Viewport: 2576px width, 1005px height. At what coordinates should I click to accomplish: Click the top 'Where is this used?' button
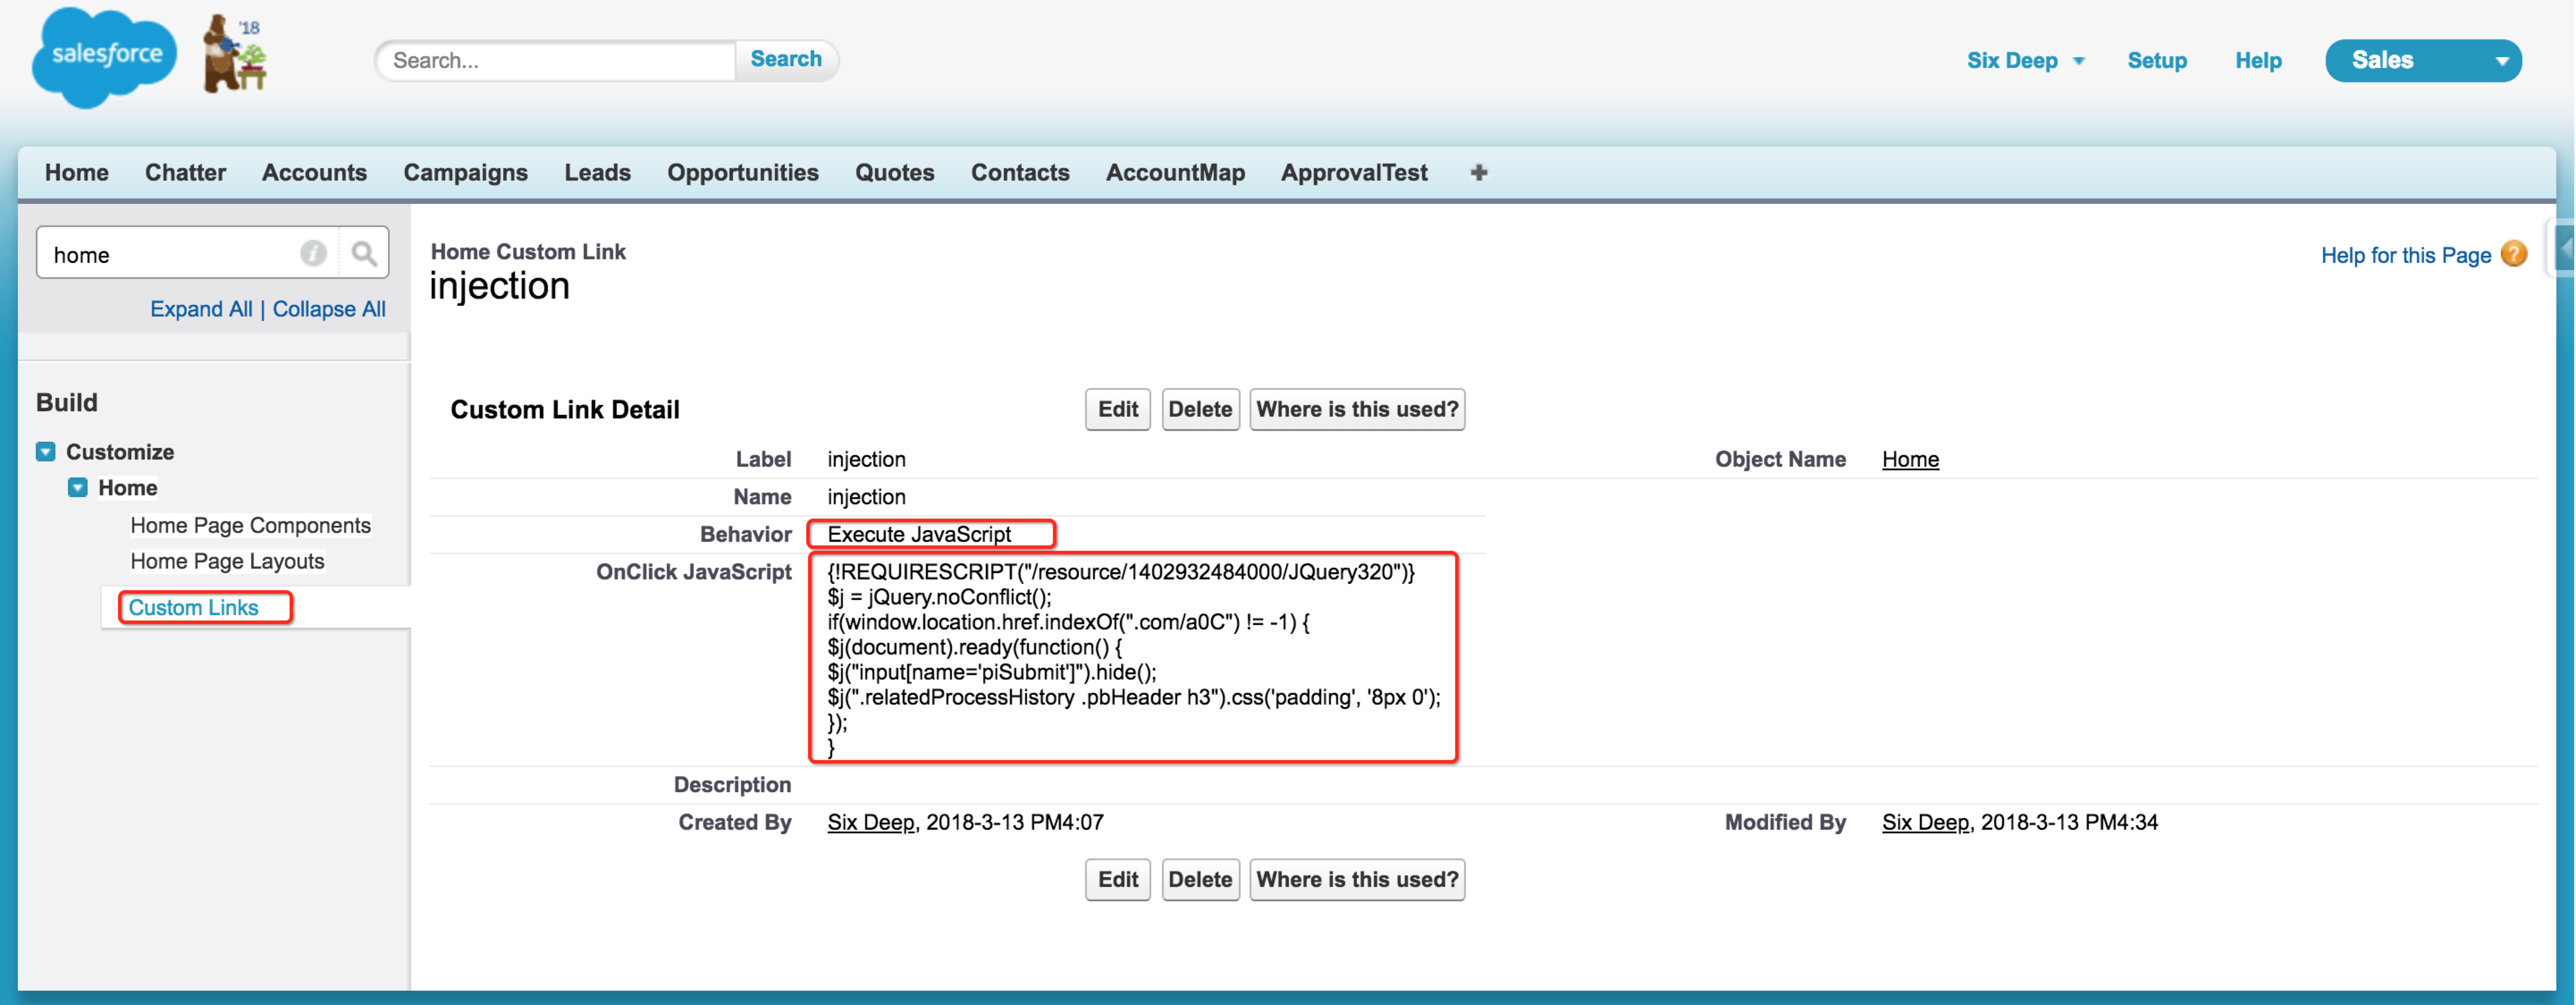[1357, 409]
